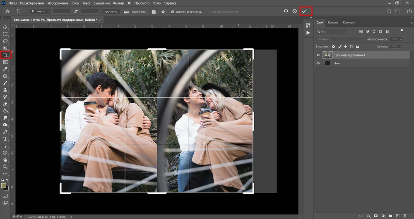The image size is (414, 219).
Task: Select the Move tool
Action: click(5, 27)
